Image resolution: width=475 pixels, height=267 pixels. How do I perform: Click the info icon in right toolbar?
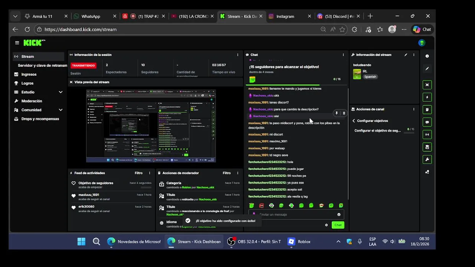coord(427,56)
